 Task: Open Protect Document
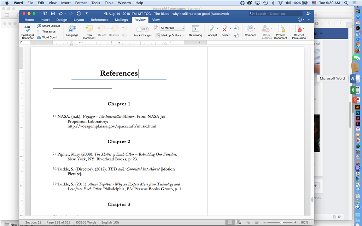pos(281,32)
